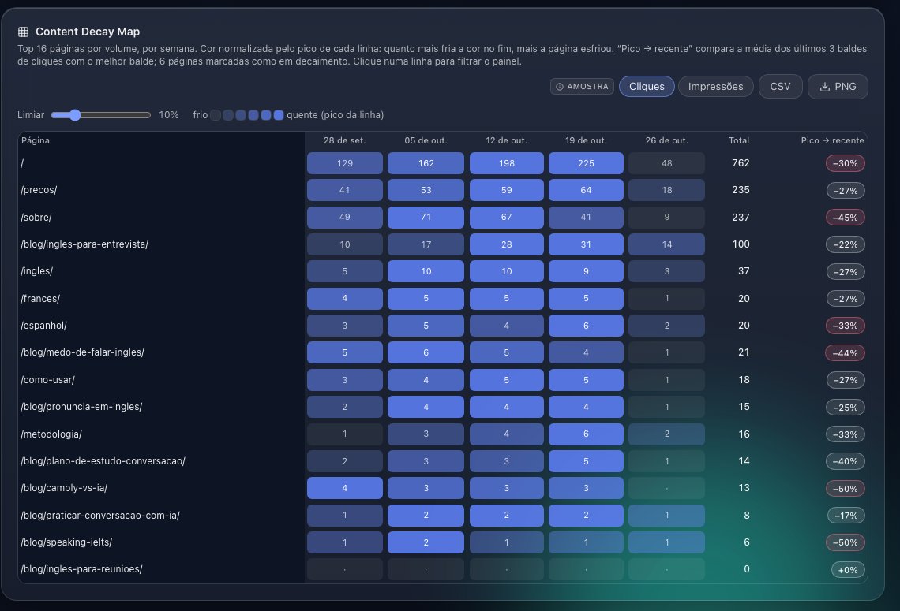Open the /blog/medo-de-falar-ingles/ row
Viewport: 900px width, 611px height.
tap(442, 352)
